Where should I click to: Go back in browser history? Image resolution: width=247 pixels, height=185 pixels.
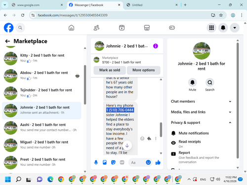pyautogui.click(x=5, y=15)
